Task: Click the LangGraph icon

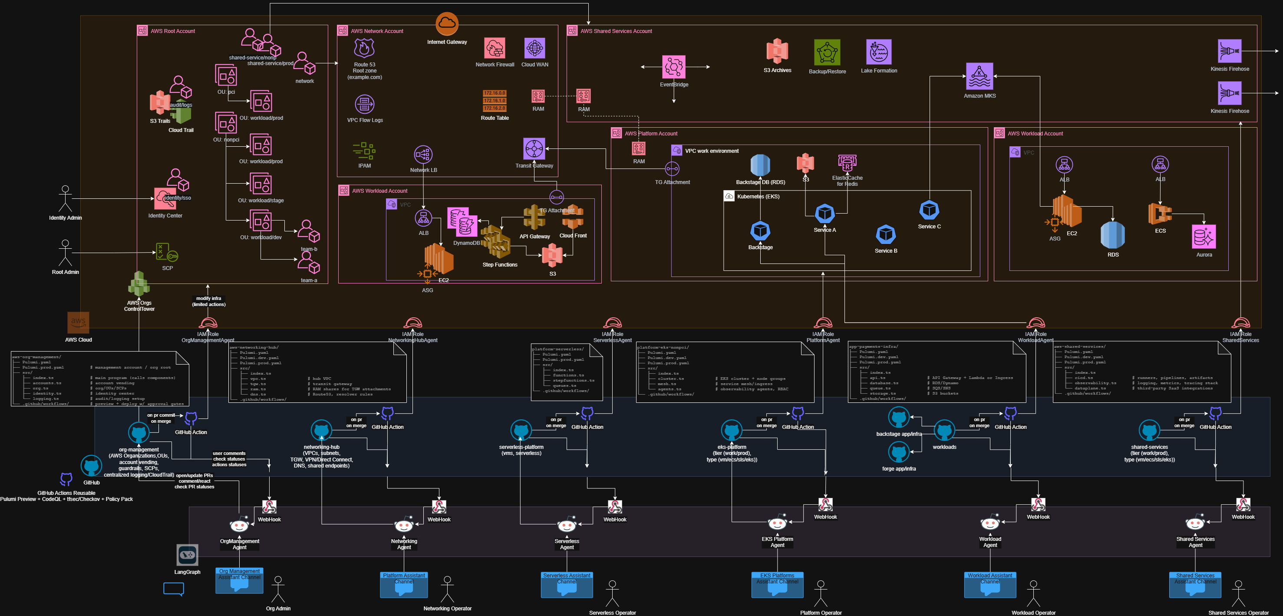Action: click(x=187, y=555)
